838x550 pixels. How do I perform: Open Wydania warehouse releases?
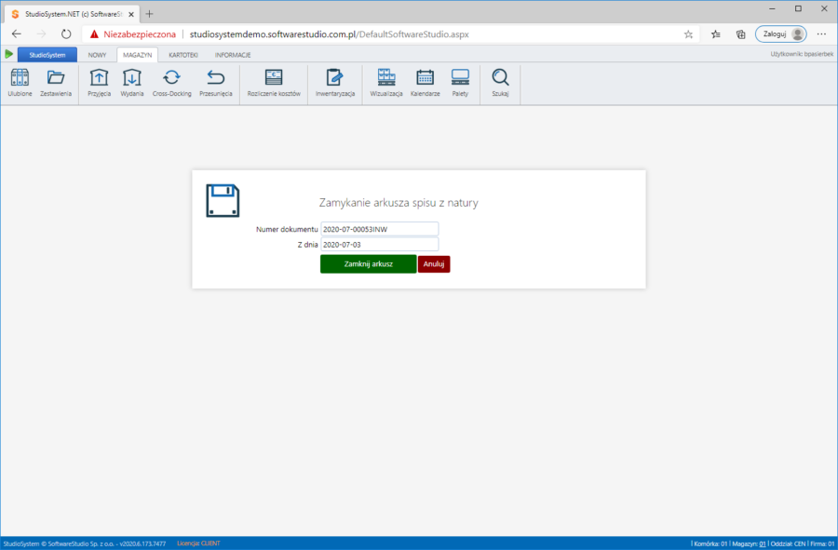[x=132, y=83]
